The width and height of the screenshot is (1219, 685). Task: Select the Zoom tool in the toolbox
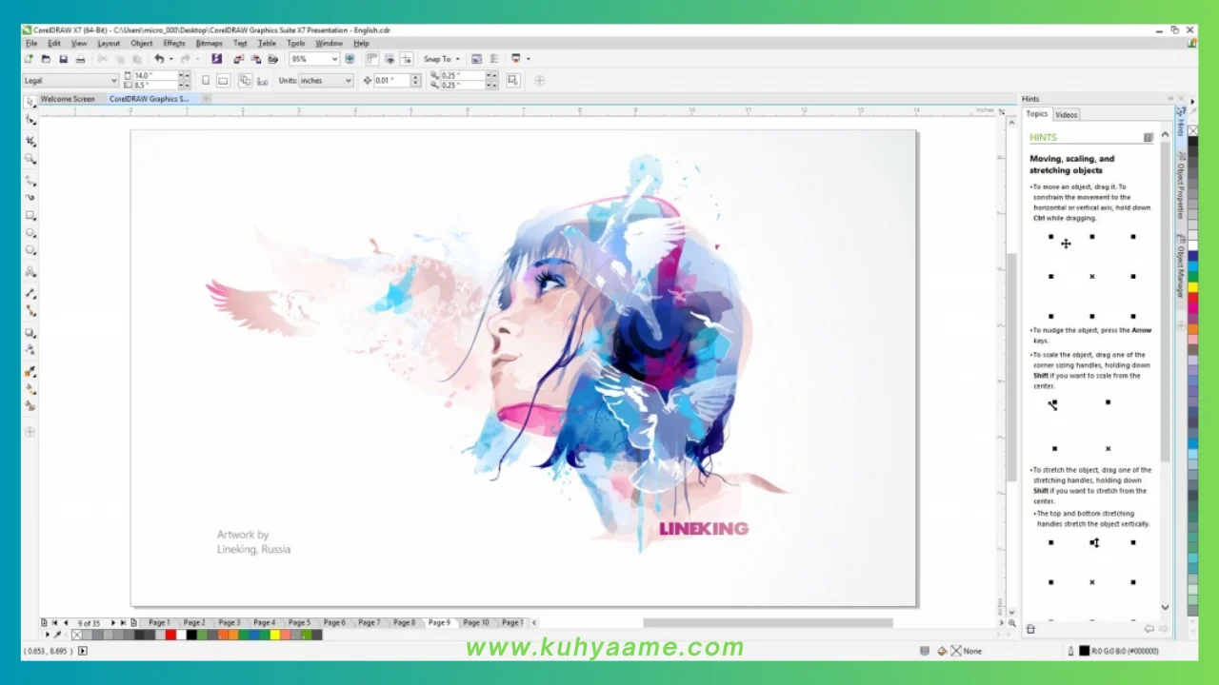pyautogui.click(x=30, y=159)
